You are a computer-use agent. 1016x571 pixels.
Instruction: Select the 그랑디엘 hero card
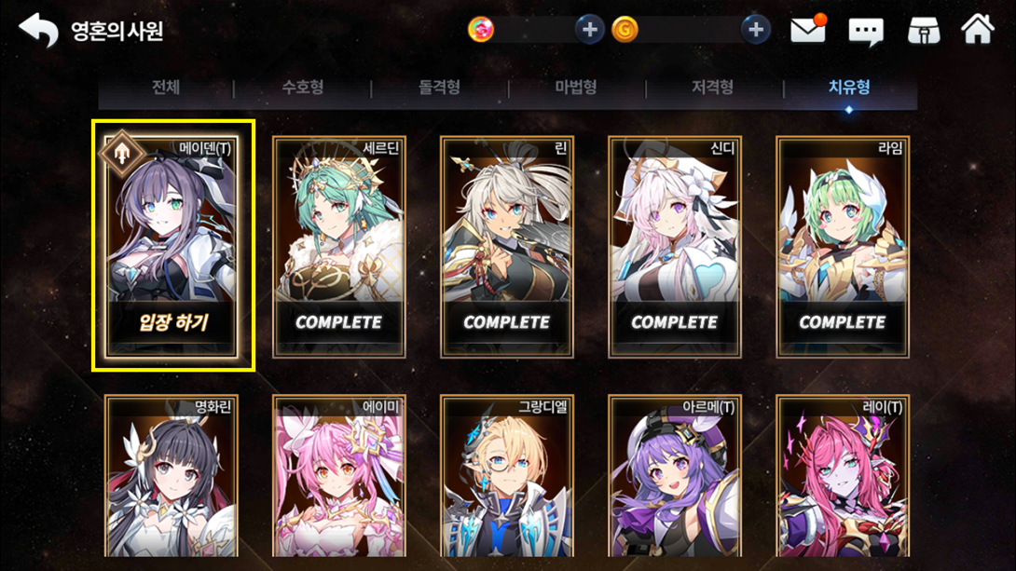507,476
